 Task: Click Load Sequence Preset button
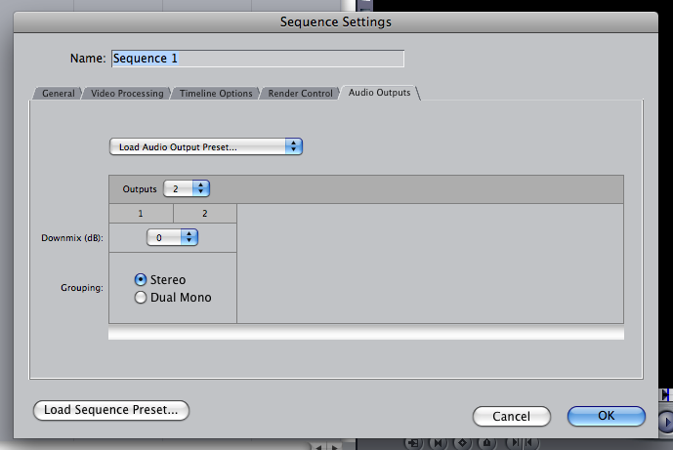pos(110,410)
